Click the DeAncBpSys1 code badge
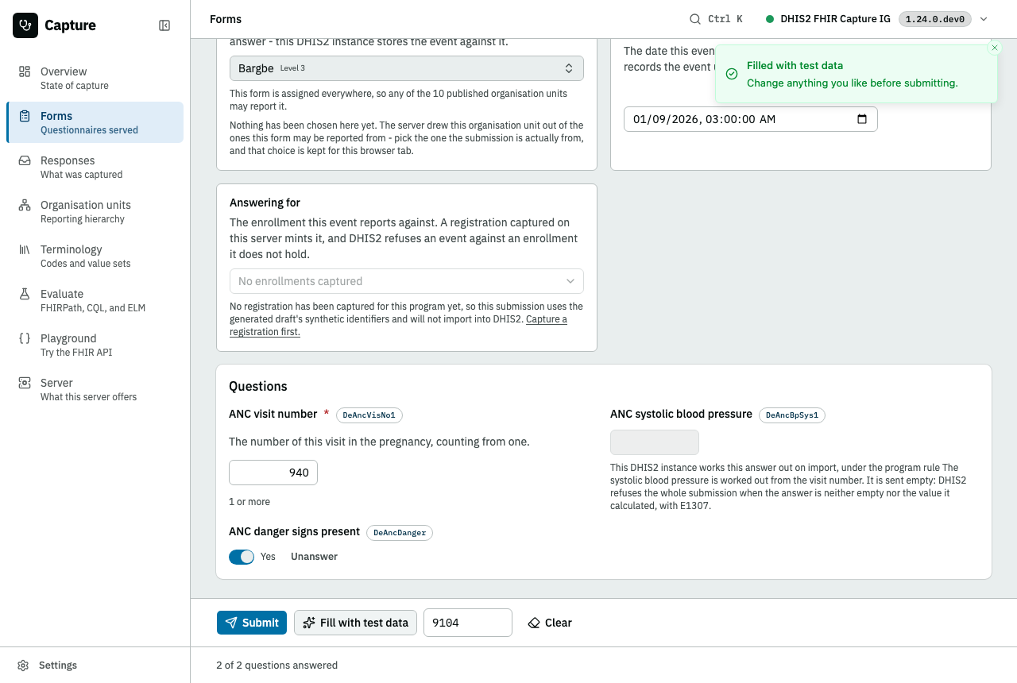This screenshot has width=1017, height=683. (x=792, y=415)
